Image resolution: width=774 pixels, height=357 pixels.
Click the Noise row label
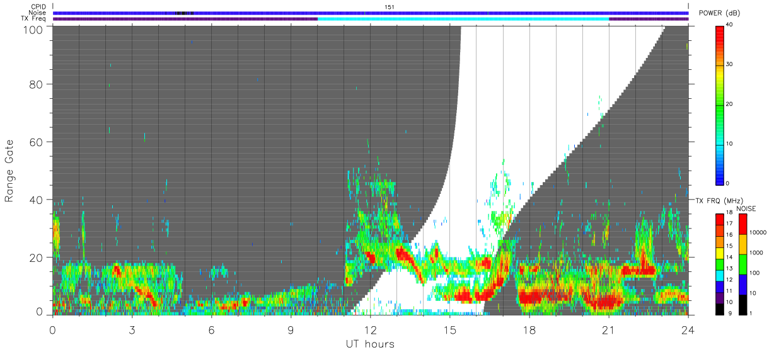coord(37,13)
